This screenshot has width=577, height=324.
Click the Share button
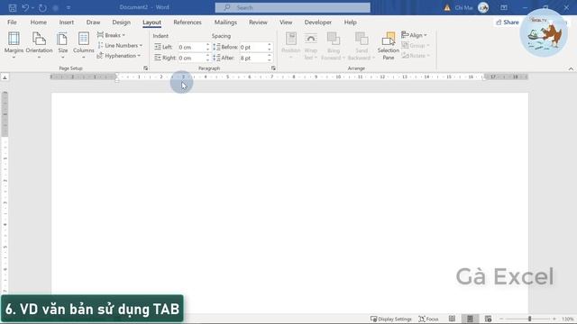tap(507, 22)
